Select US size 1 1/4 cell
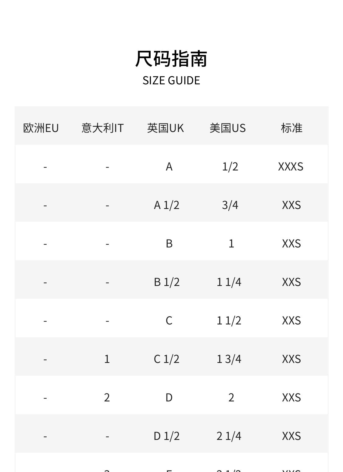This screenshot has width=343, height=472. click(229, 282)
